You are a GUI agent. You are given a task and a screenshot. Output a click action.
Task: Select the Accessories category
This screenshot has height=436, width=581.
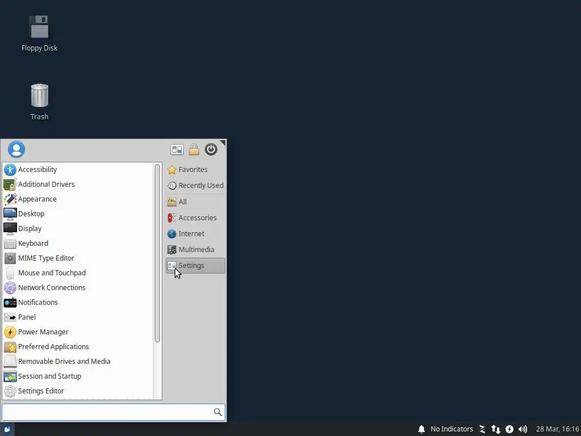click(x=195, y=218)
